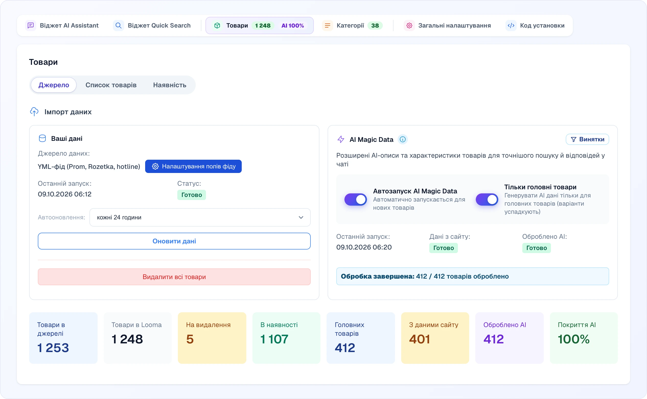The height and width of the screenshot is (399, 647).
Task: Open the AI Magic Data info icon
Action: pyautogui.click(x=402, y=139)
